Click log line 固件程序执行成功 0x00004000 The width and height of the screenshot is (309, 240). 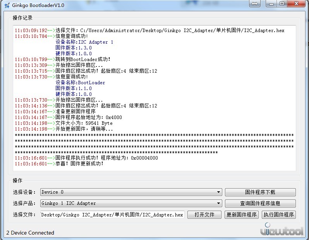coord(86,158)
